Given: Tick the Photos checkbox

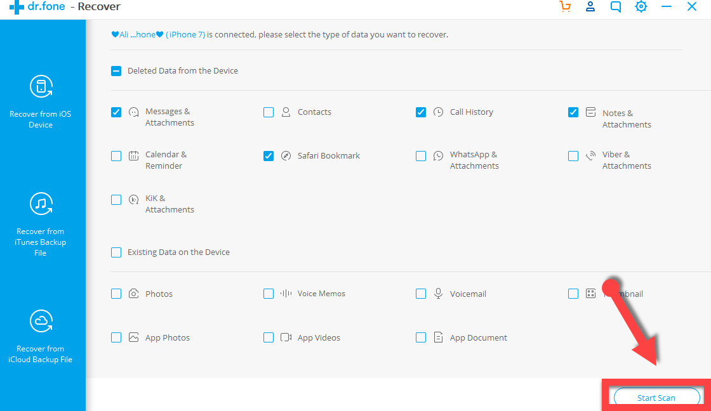Looking at the screenshot, I should coord(116,294).
